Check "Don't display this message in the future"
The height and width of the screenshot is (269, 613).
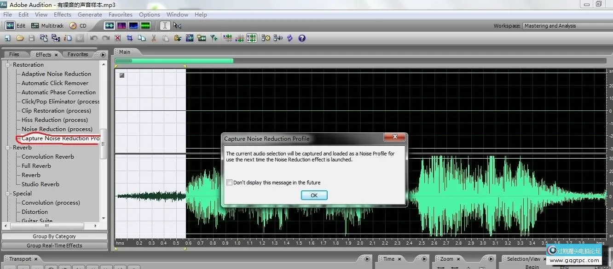(x=230, y=183)
